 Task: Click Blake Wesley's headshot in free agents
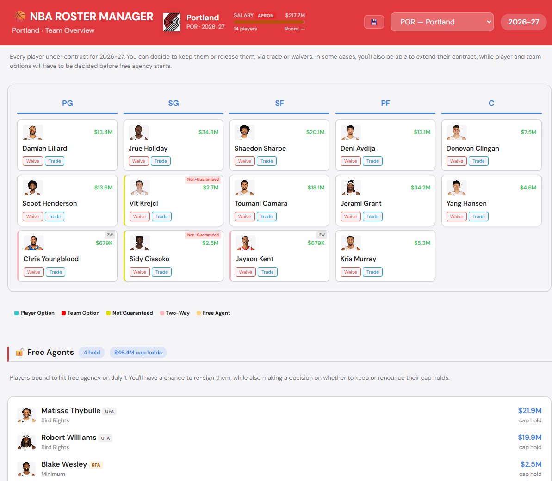pyautogui.click(x=26, y=469)
